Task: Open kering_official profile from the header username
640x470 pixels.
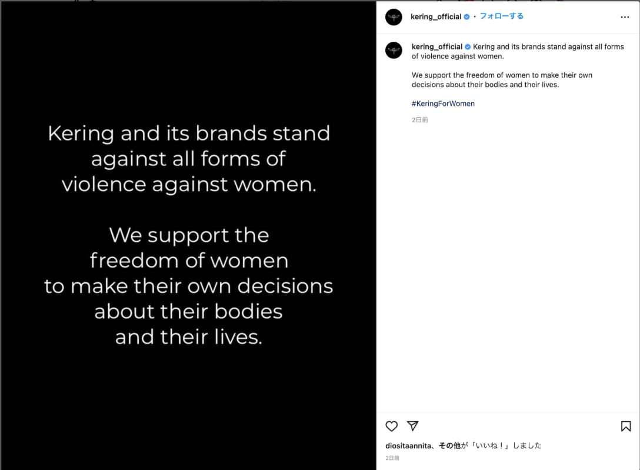Action: coord(436,17)
